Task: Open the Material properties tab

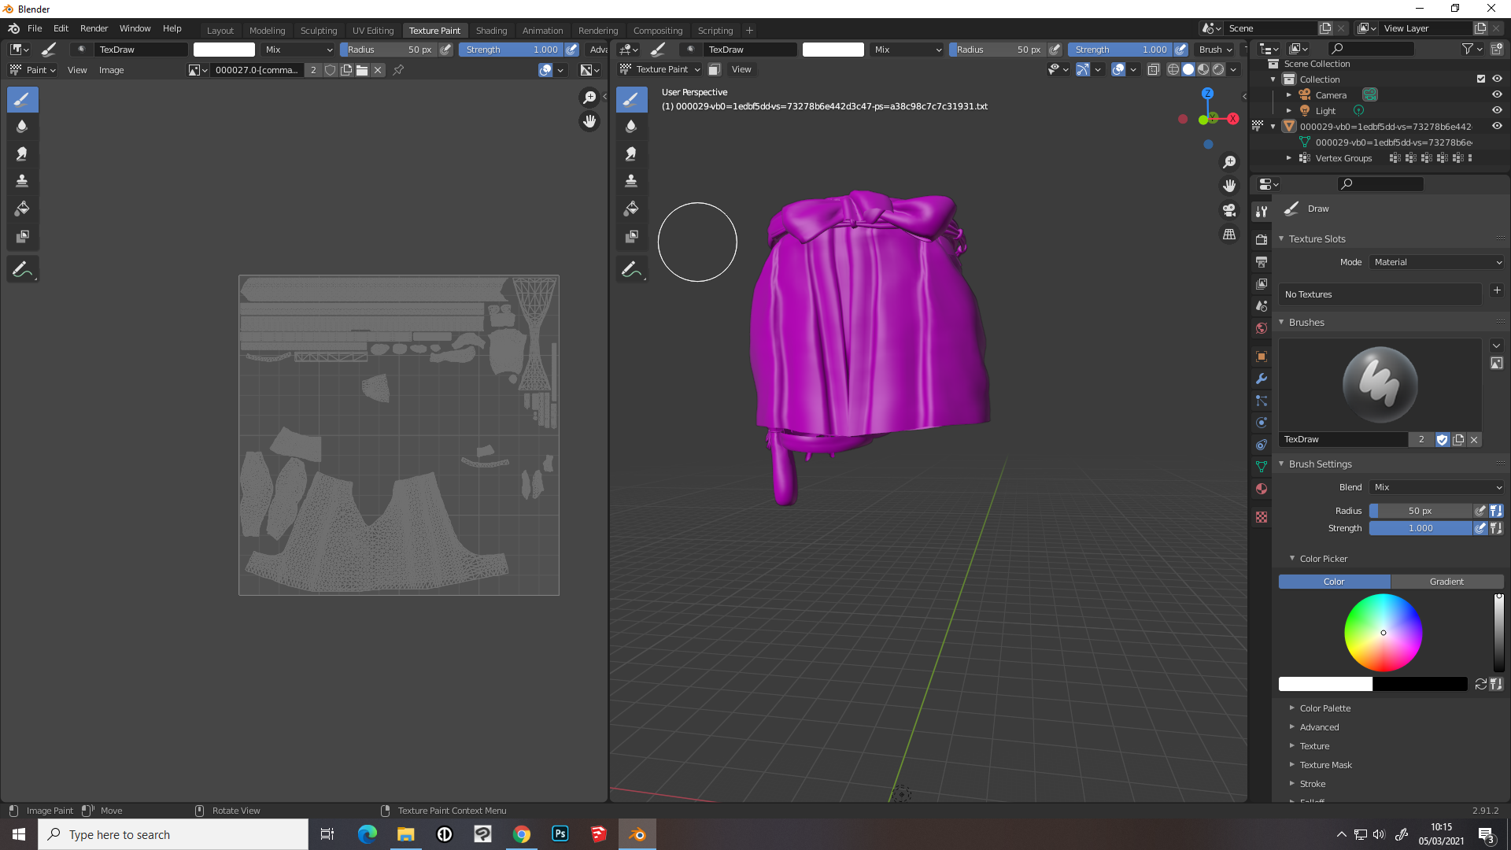Action: pos(1262,489)
